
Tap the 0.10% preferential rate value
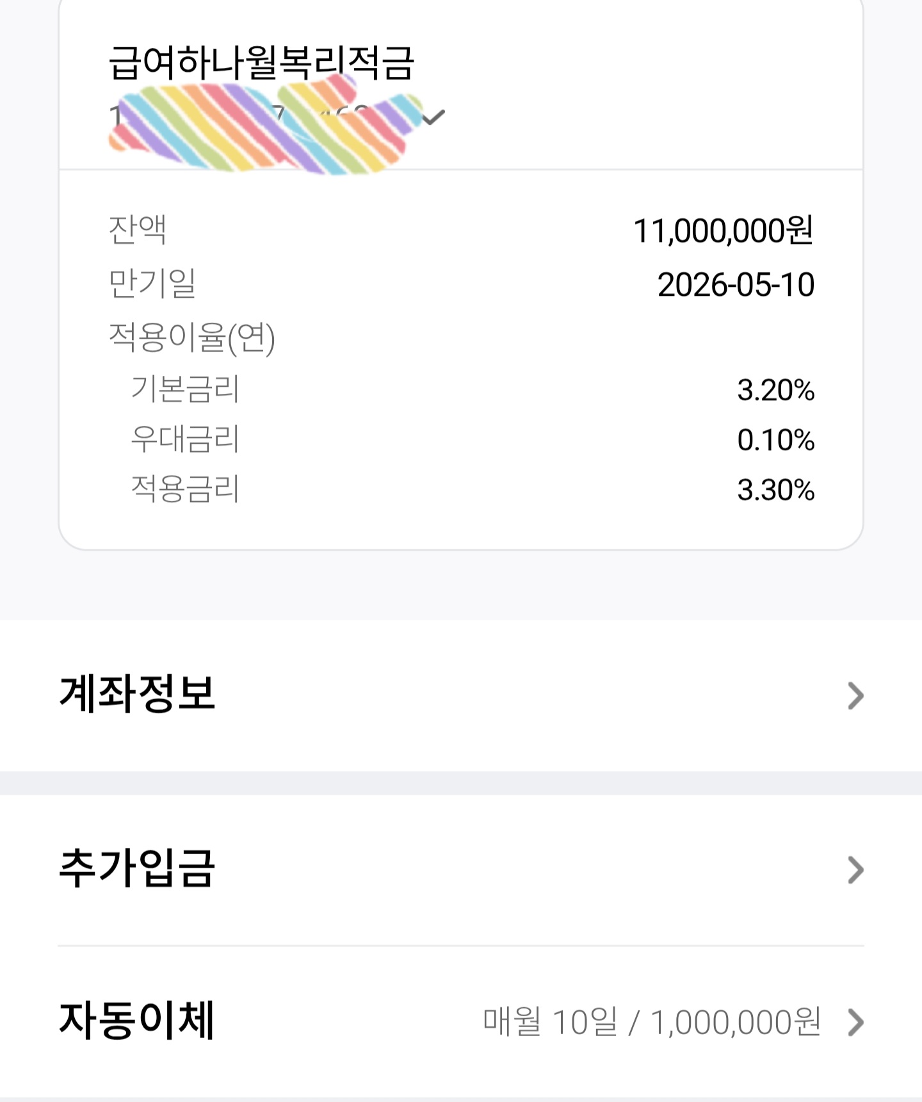click(775, 440)
